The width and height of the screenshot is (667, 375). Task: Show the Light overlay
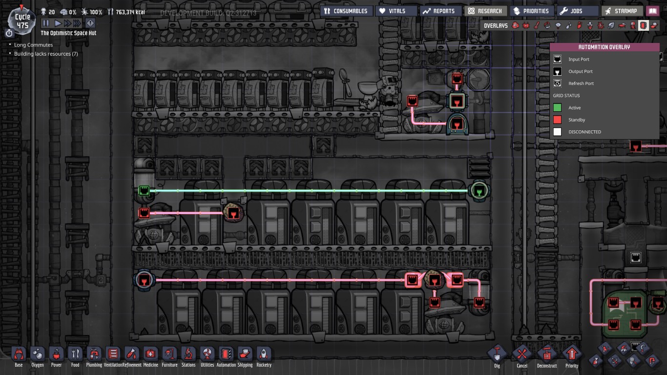tap(558, 25)
